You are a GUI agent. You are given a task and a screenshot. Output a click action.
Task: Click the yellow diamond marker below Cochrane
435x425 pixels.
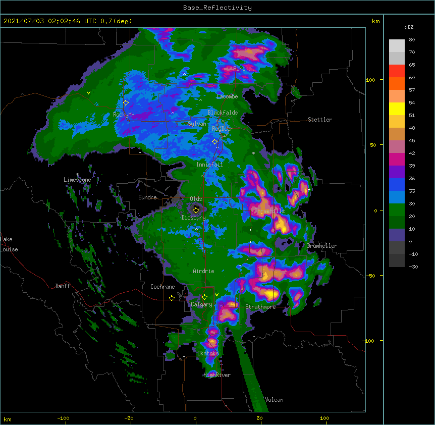(172, 298)
